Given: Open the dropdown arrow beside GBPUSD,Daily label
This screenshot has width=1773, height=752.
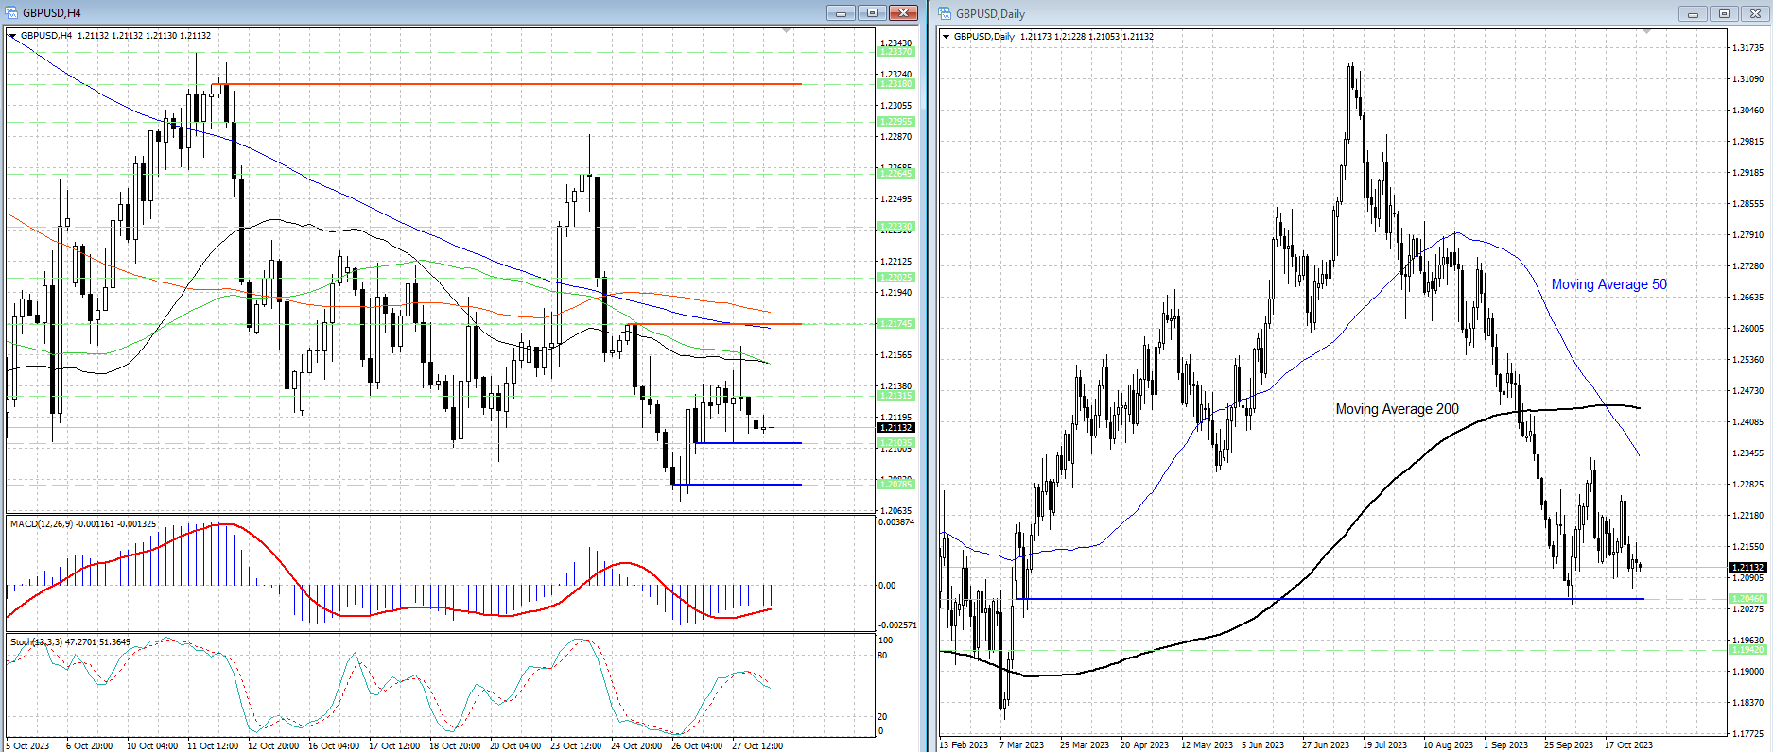Looking at the screenshot, I should tap(947, 37).
